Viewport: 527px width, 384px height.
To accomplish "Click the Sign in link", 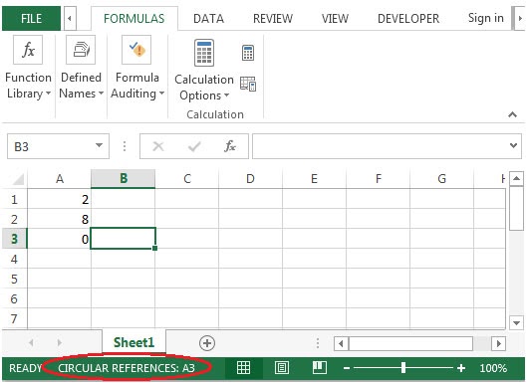I will [486, 18].
